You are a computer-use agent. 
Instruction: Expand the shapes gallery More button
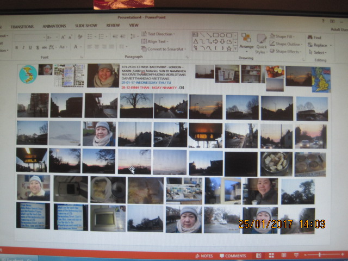pyautogui.click(x=235, y=49)
